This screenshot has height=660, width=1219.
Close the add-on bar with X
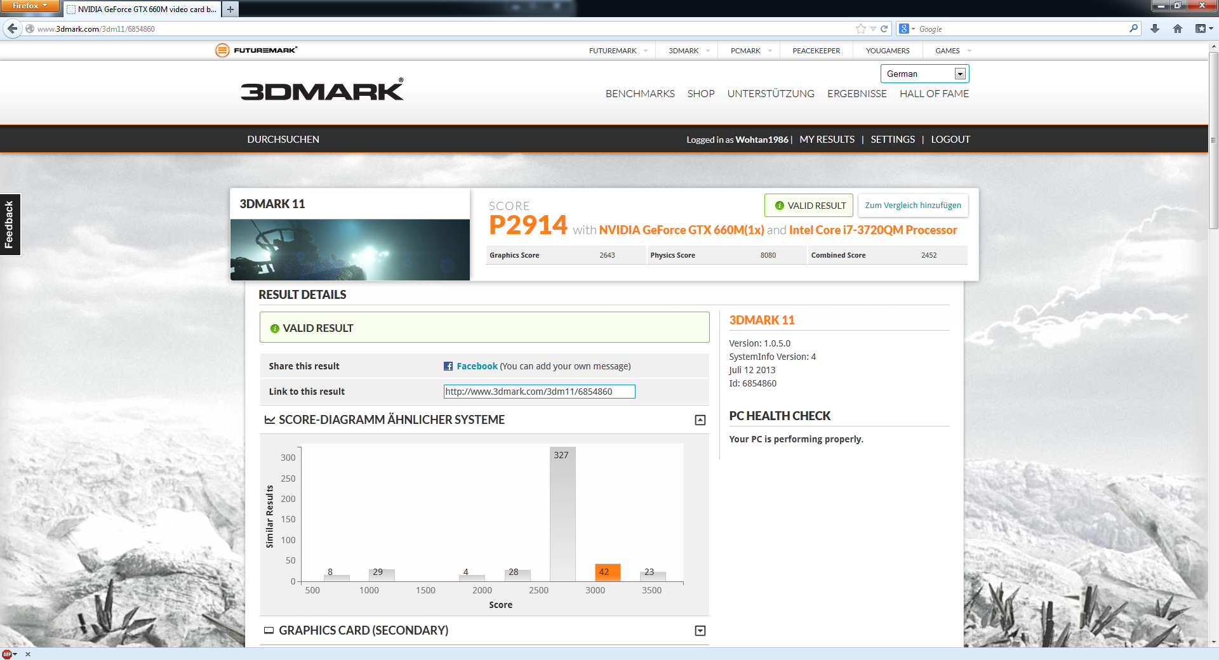pos(28,654)
